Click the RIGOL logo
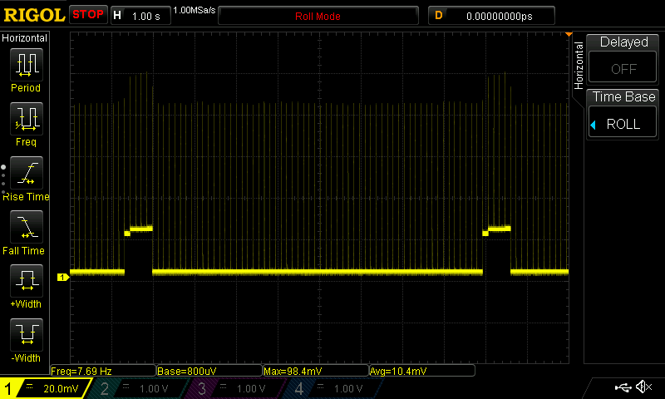 click(34, 15)
